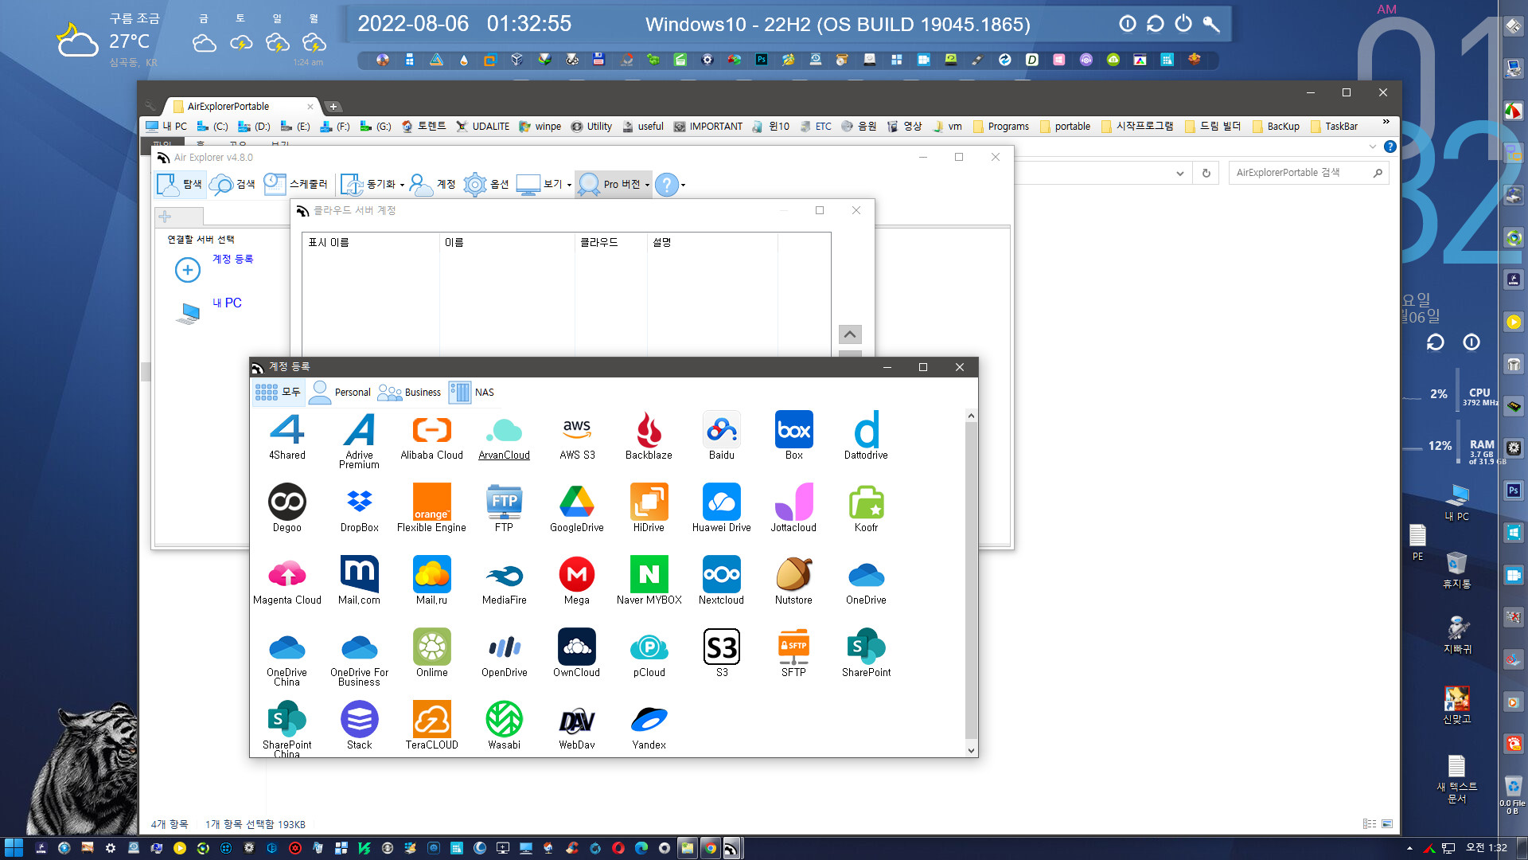Image resolution: width=1528 pixels, height=860 pixels.
Task: Open 내 PC in Air Explorer sidebar
Action: point(227,303)
